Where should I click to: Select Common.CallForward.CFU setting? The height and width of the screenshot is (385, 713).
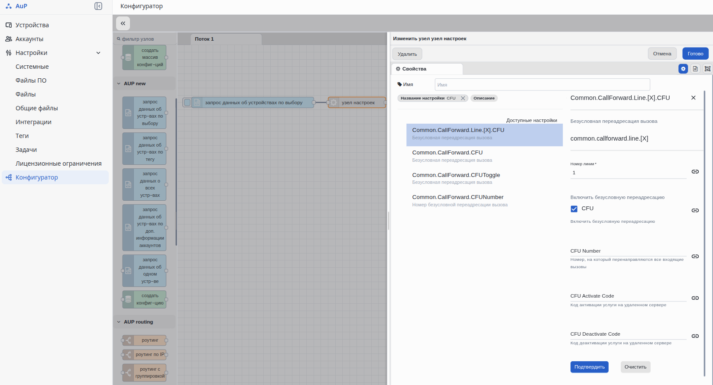click(x=484, y=157)
